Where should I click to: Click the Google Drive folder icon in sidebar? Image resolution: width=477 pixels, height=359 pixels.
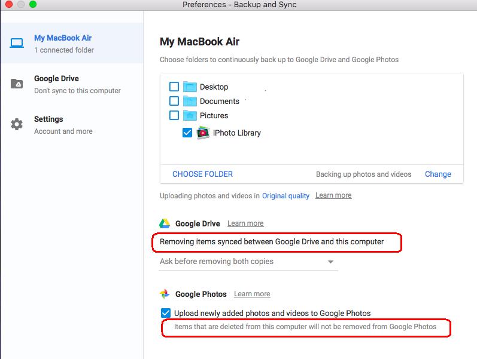coord(17,84)
